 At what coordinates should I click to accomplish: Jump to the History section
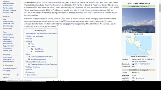pos(29,54)
